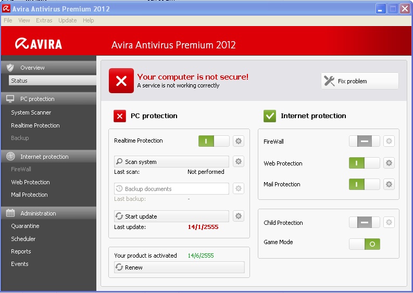Open the File menu

click(x=8, y=20)
